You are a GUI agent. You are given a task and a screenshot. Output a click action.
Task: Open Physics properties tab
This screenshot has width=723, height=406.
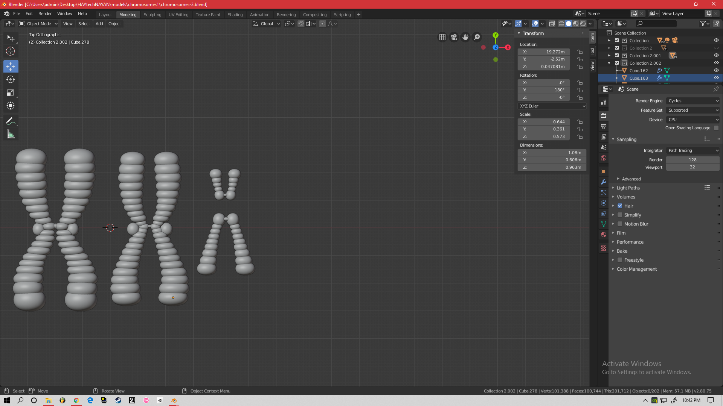[x=604, y=203]
